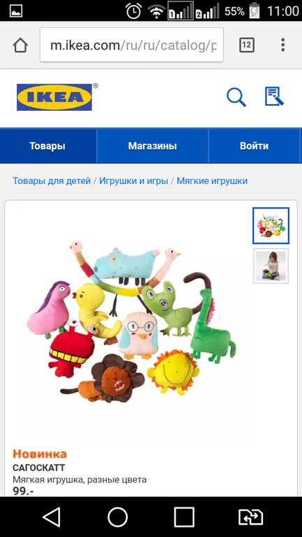Open the browser three-dot overflow menu
This screenshot has height=537, width=302.
[x=283, y=45]
